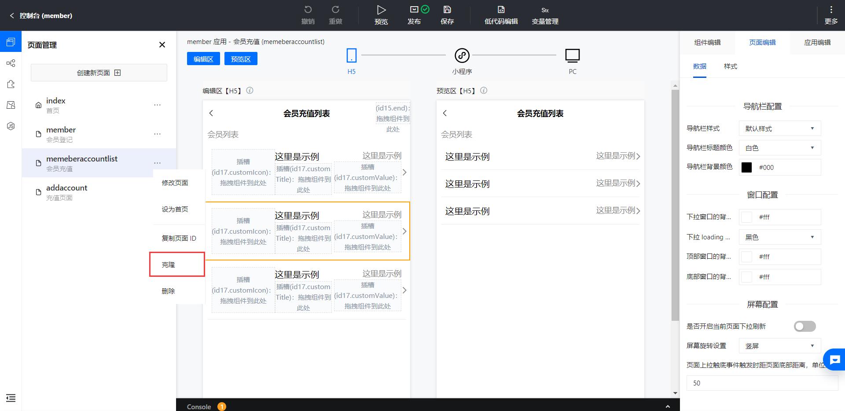Click the back arrow beside 控制台 (member)
The height and width of the screenshot is (411, 845).
click(12, 15)
